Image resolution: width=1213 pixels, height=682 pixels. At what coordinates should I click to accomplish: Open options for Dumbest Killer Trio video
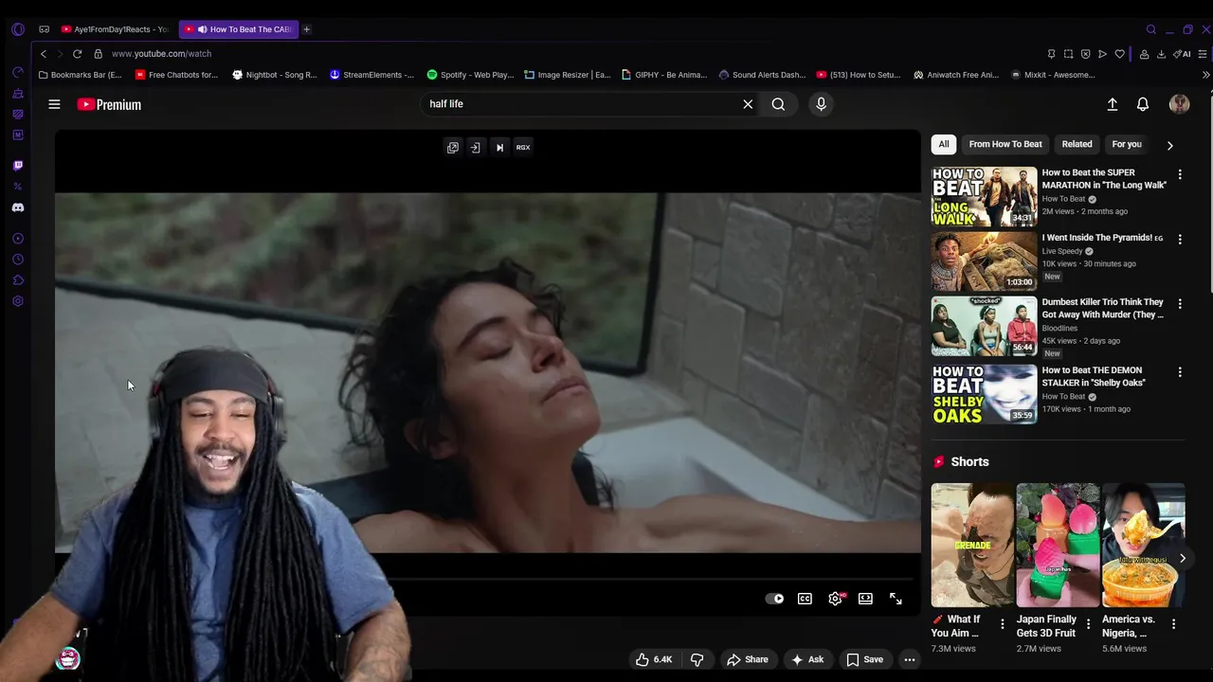click(x=1180, y=304)
